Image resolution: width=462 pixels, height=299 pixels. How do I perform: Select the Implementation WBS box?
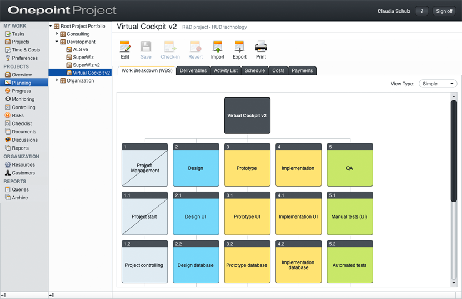(299, 165)
